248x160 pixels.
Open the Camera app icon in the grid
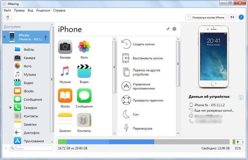point(65,47)
